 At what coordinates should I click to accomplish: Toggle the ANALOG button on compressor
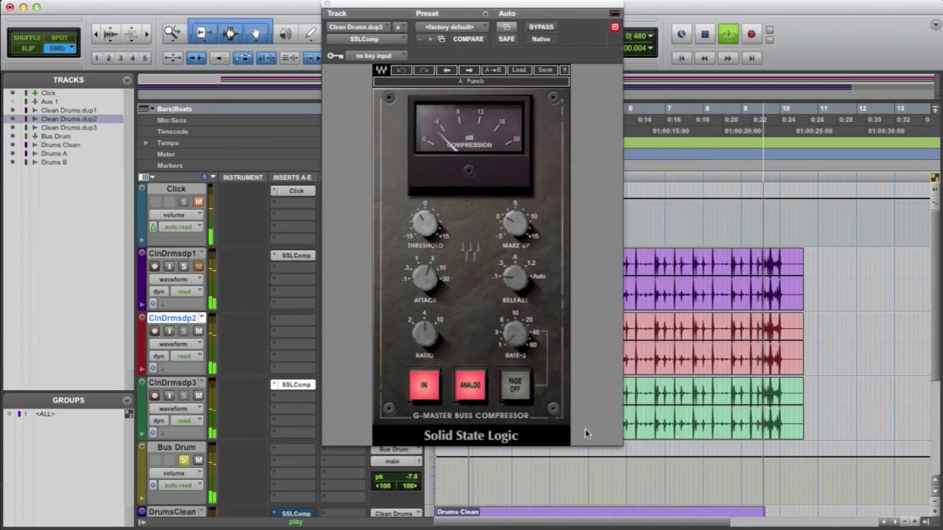click(470, 386)
